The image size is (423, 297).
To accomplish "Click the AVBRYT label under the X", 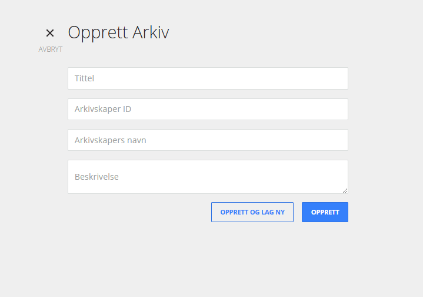I will tap(51, 49).
